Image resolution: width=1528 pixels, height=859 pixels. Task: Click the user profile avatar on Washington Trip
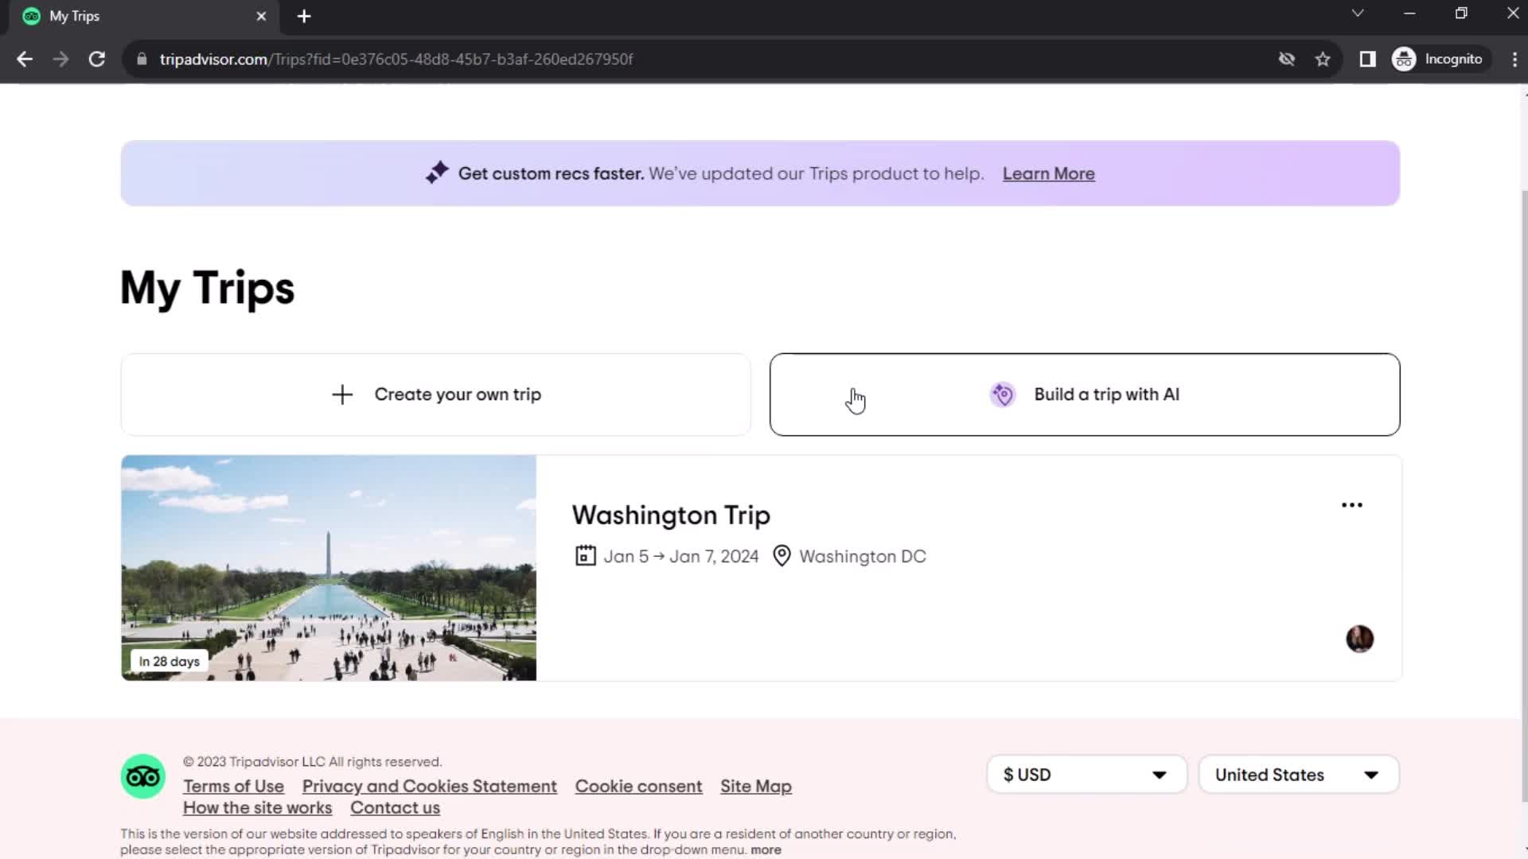tap(1360, 638)
